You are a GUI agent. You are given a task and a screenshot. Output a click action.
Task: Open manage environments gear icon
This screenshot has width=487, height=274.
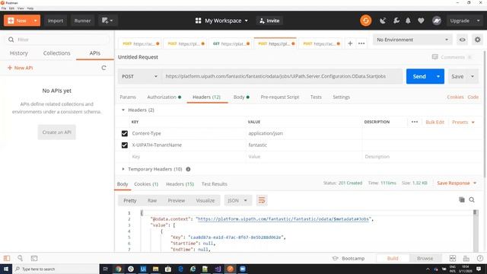[477, 40]
